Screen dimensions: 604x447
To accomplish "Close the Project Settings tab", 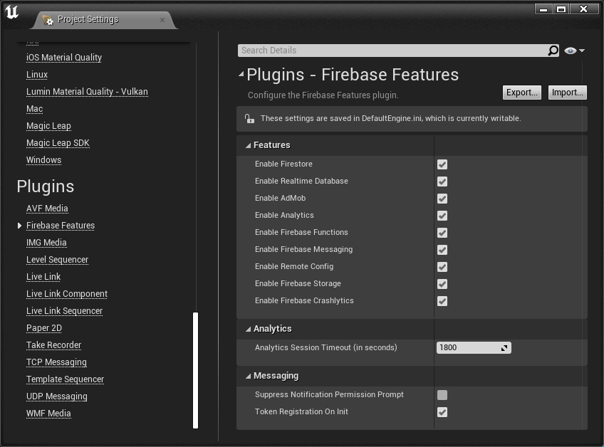I will click(162, 20).
